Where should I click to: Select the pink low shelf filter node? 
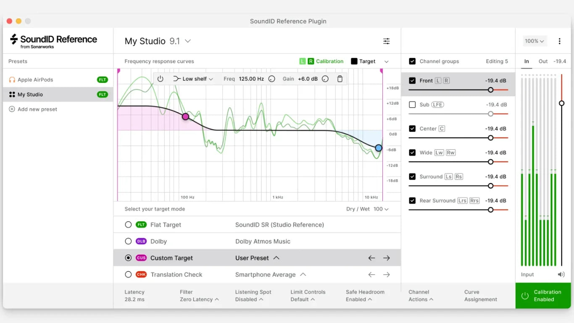185,116
